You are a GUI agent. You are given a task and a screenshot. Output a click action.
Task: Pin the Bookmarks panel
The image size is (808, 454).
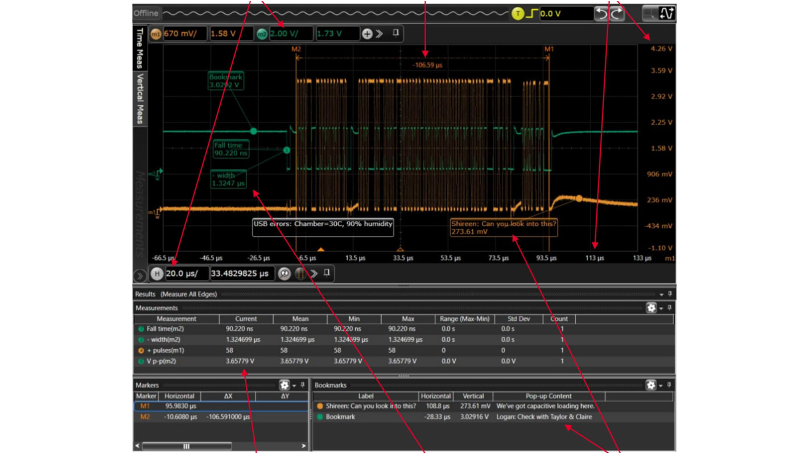click(670, 385)
